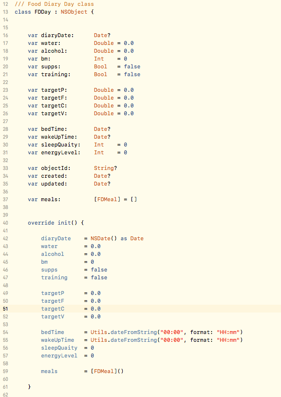Click the Bool type of supps
Image resolution: width=281 pixels, height=397 pixels.
point(100,66)
